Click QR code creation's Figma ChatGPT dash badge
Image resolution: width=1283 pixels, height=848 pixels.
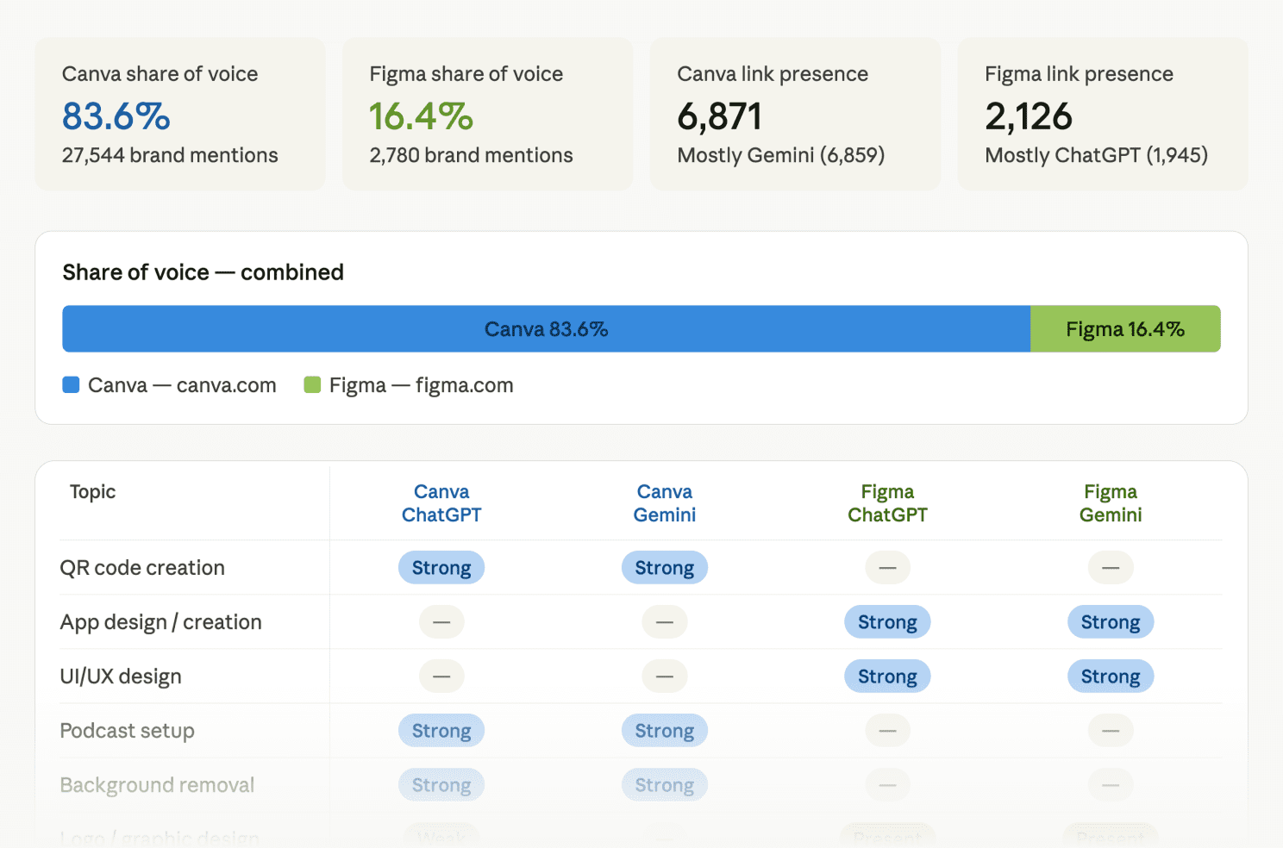tap(888, 568)
